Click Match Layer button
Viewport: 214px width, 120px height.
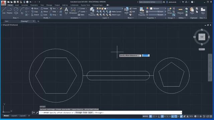[115, 15]
